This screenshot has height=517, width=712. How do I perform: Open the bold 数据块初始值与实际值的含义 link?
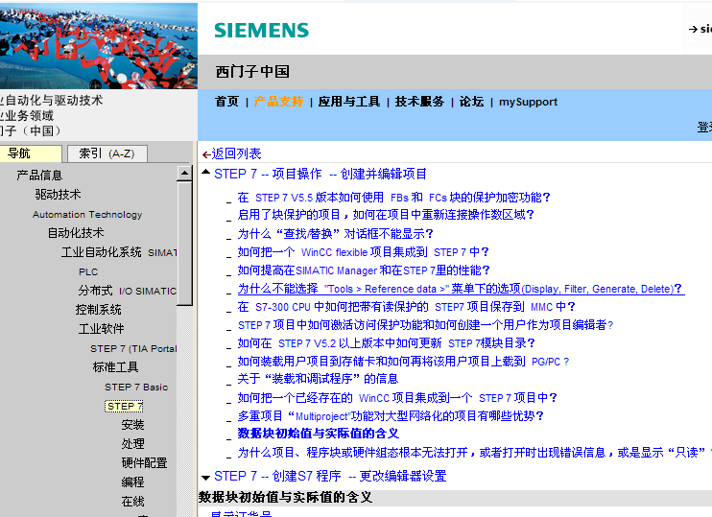tap(319, 434)
